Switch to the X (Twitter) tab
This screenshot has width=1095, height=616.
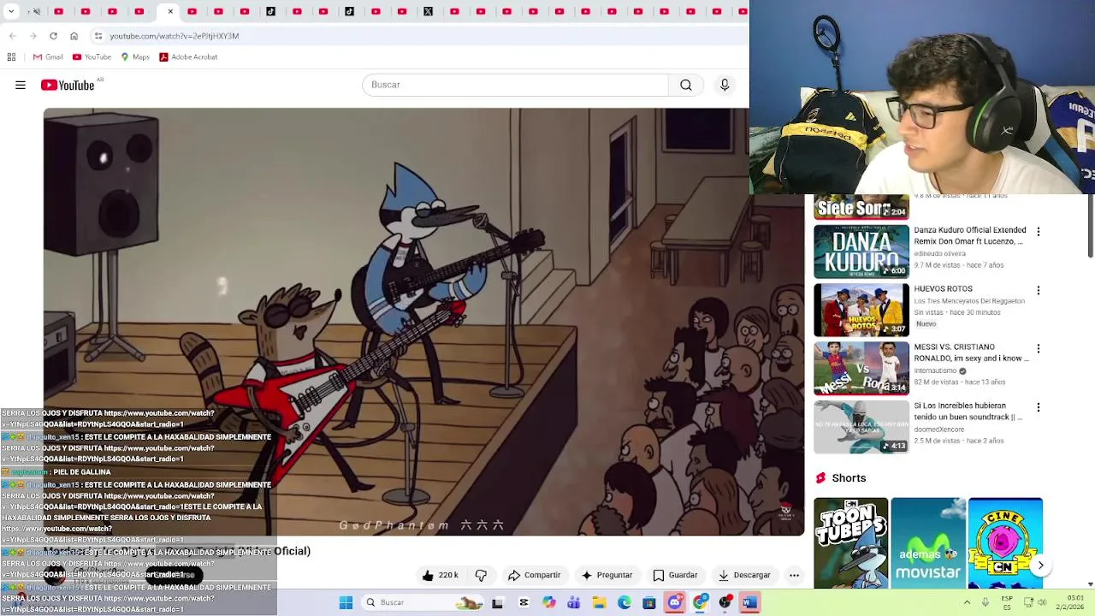(428, 11)
